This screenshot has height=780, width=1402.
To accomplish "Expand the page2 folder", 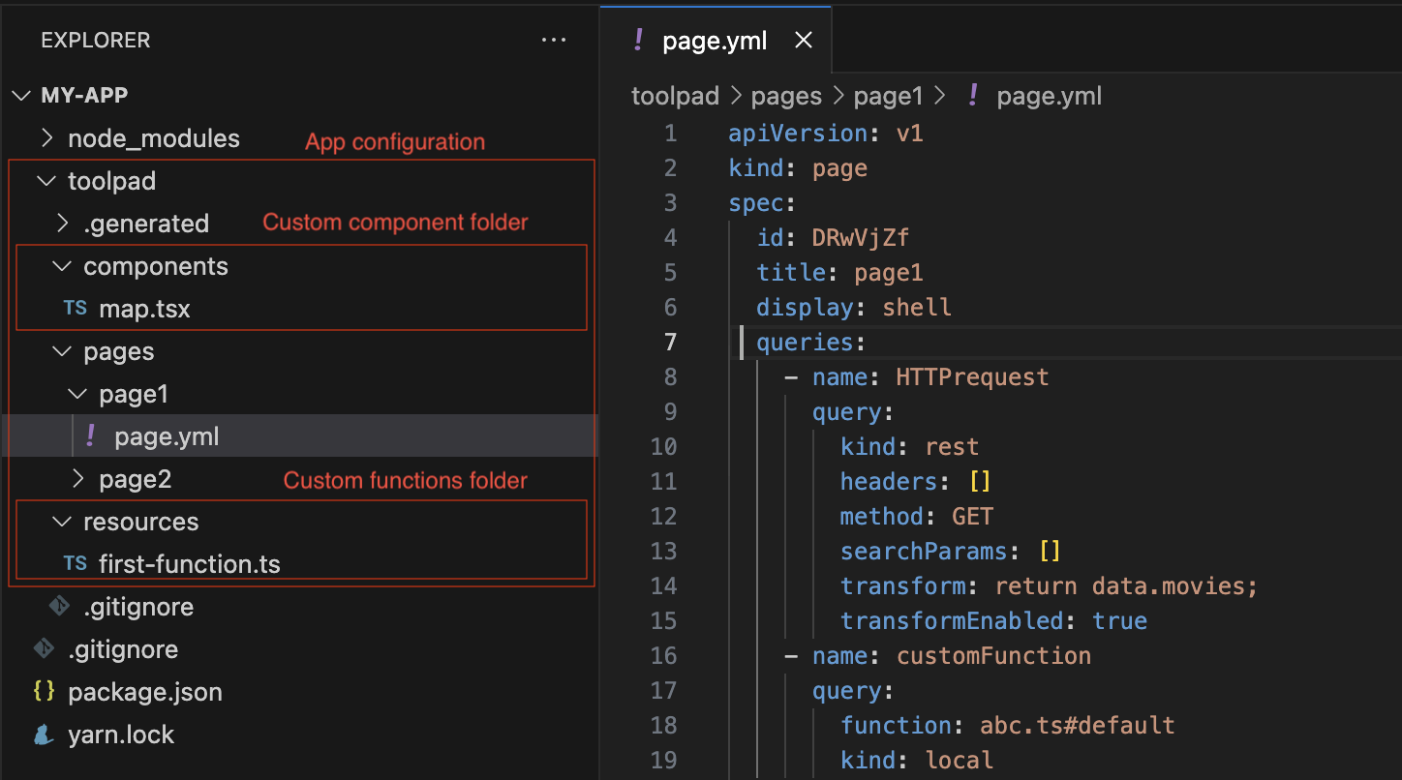I will click(x=76, y=478).
